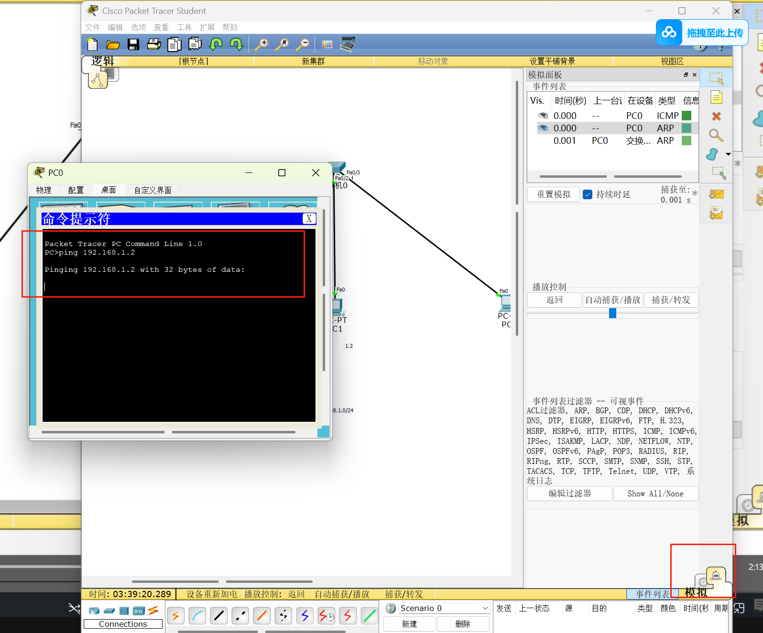Toggle visibility eye for PC0 ARP event
763x633 pixels.
543,128
